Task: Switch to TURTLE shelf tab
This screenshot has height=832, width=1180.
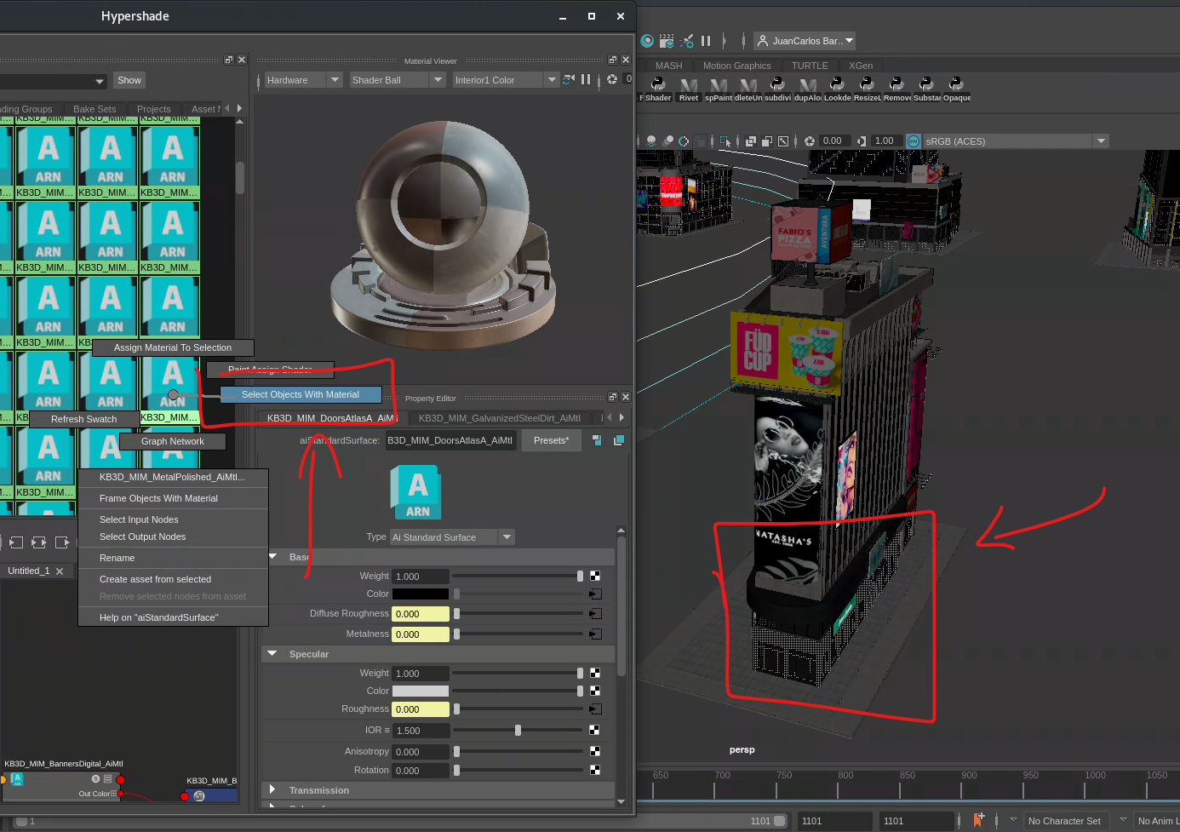Action: point(810,66)
